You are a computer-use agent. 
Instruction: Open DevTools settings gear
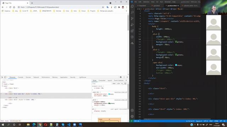click(x=121, y=77)
